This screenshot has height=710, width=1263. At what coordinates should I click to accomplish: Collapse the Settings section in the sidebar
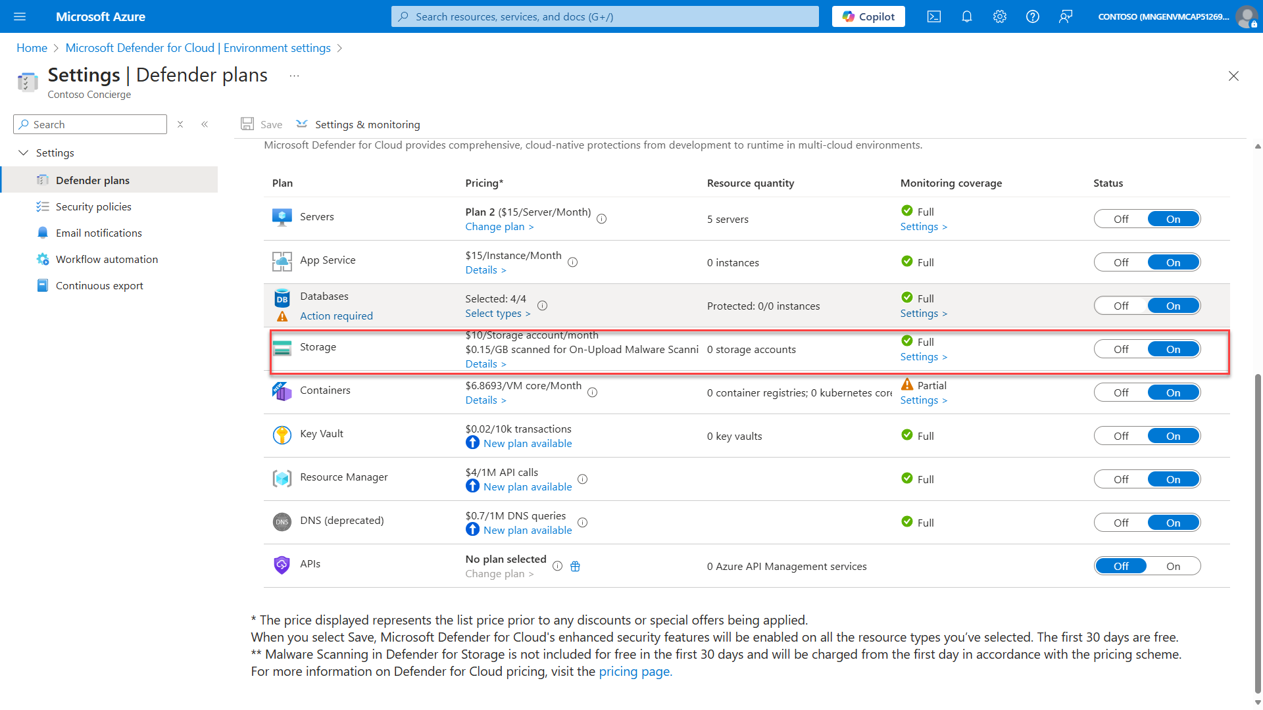pyautogui.click(x=24, y=153)
